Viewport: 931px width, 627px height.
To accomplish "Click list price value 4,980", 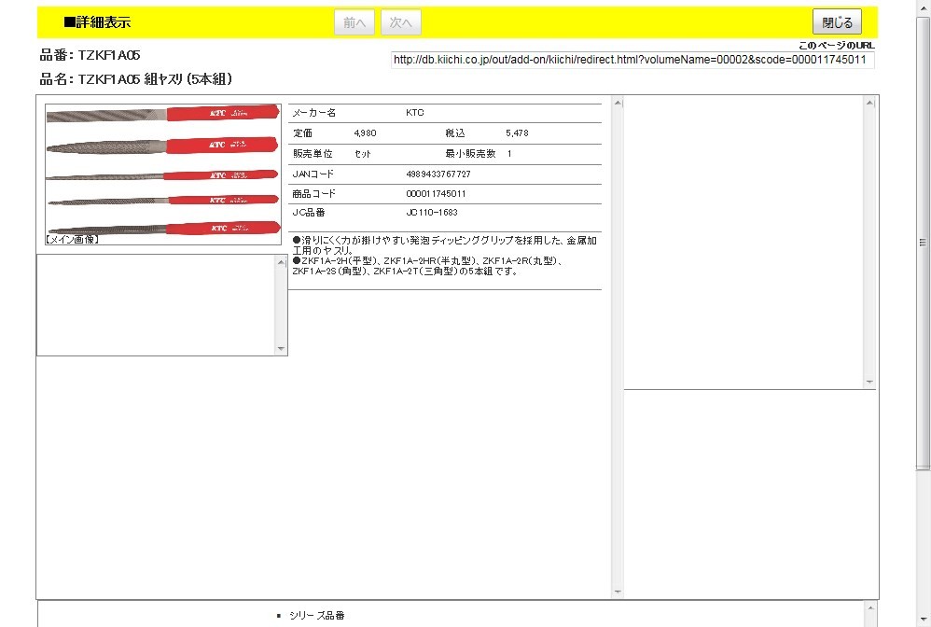I will [365, 133].
